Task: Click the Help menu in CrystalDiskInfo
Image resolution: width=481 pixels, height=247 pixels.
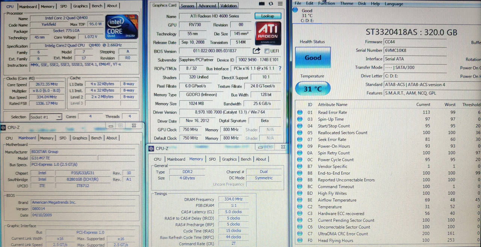Action: [375, 3]
